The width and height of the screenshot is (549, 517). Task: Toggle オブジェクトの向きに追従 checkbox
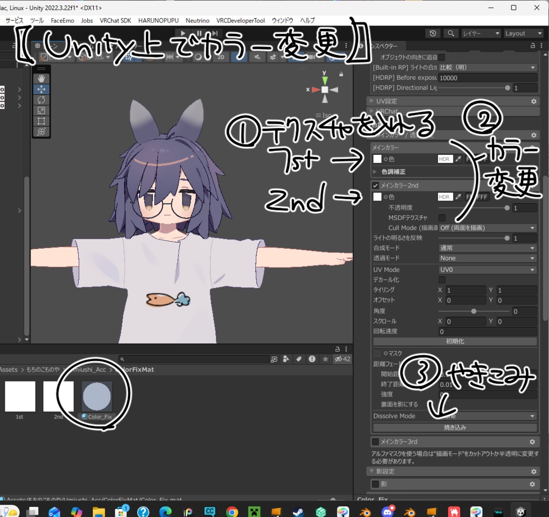tap(442, 57)
